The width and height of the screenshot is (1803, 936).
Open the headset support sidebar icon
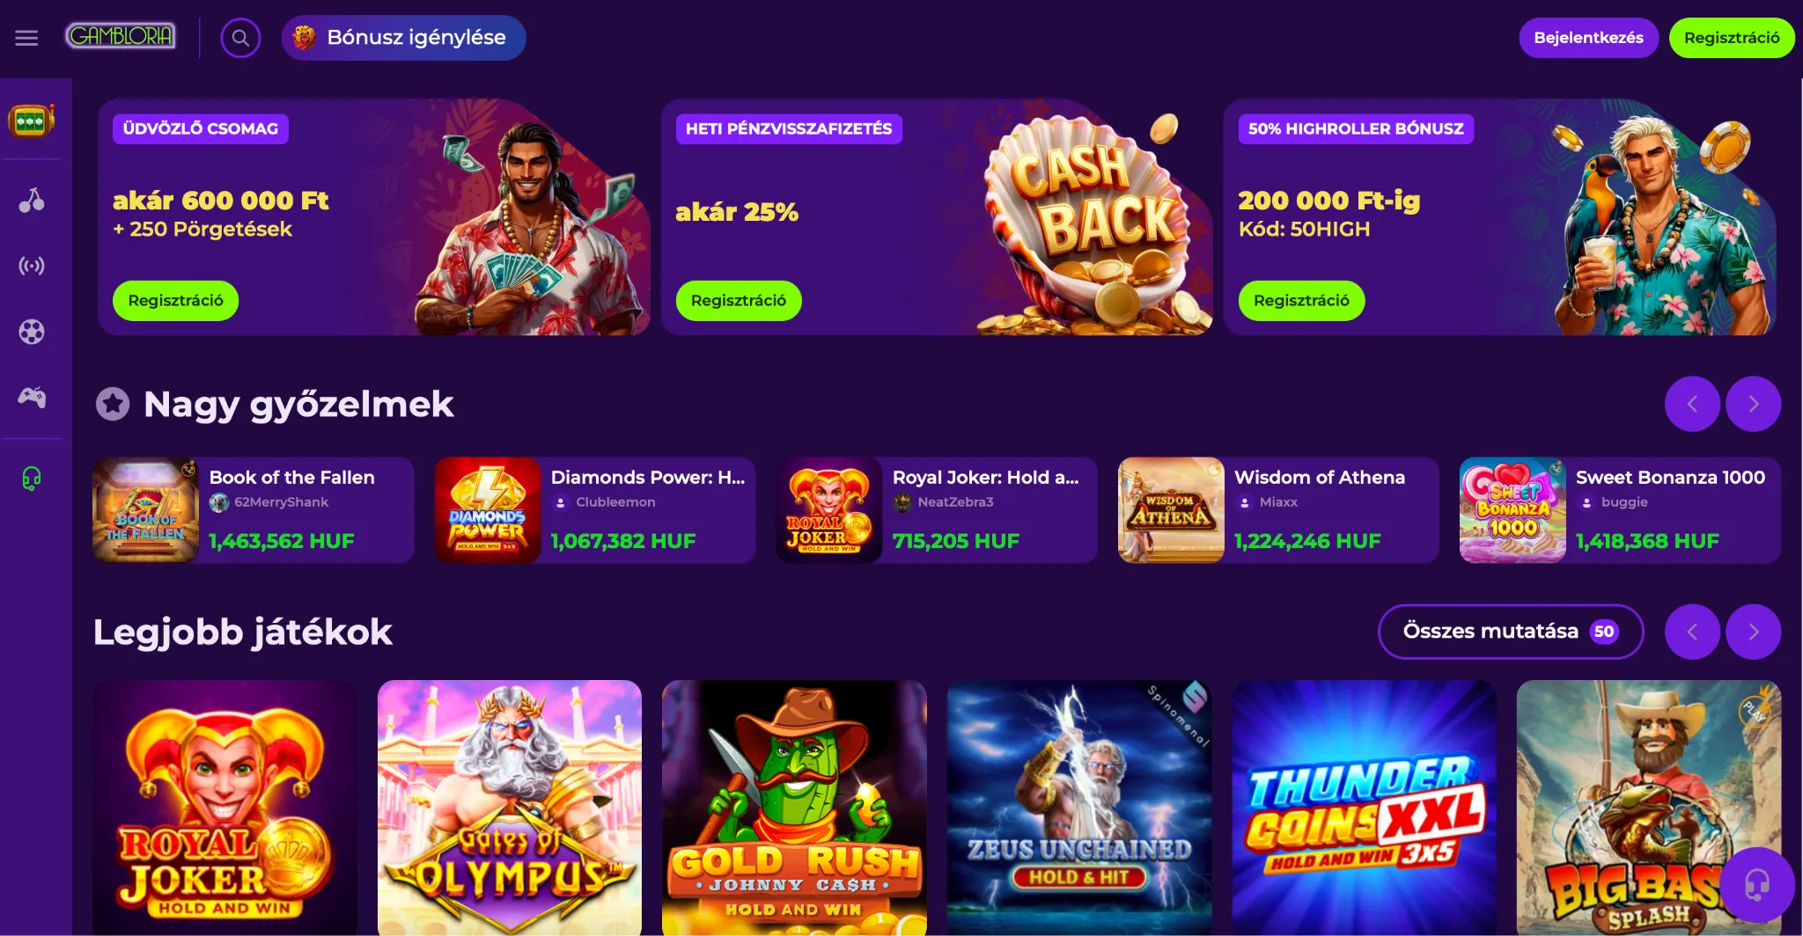[32, 479]
